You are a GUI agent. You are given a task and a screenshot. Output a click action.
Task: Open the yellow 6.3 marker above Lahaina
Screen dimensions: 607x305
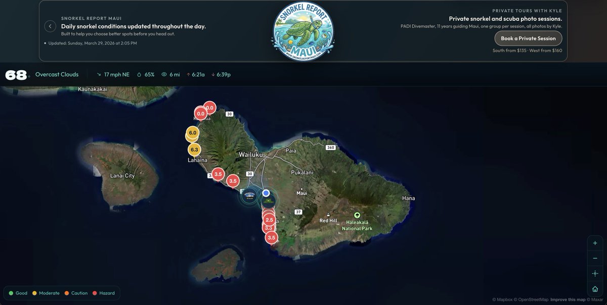click(194, 149)
